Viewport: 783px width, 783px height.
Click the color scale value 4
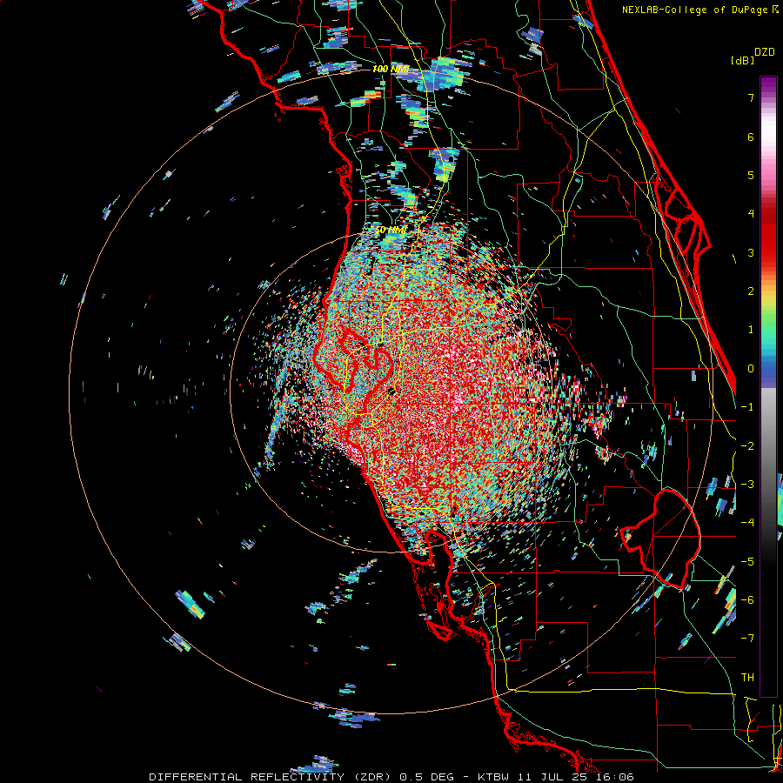(751, 214)
